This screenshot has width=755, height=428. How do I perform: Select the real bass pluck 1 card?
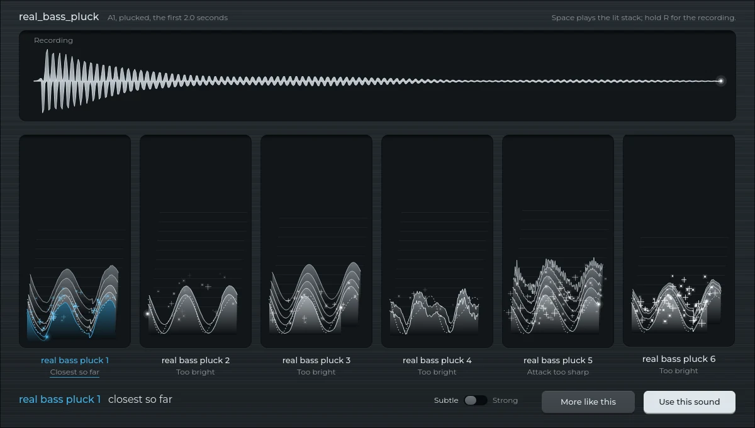[75, 241]
